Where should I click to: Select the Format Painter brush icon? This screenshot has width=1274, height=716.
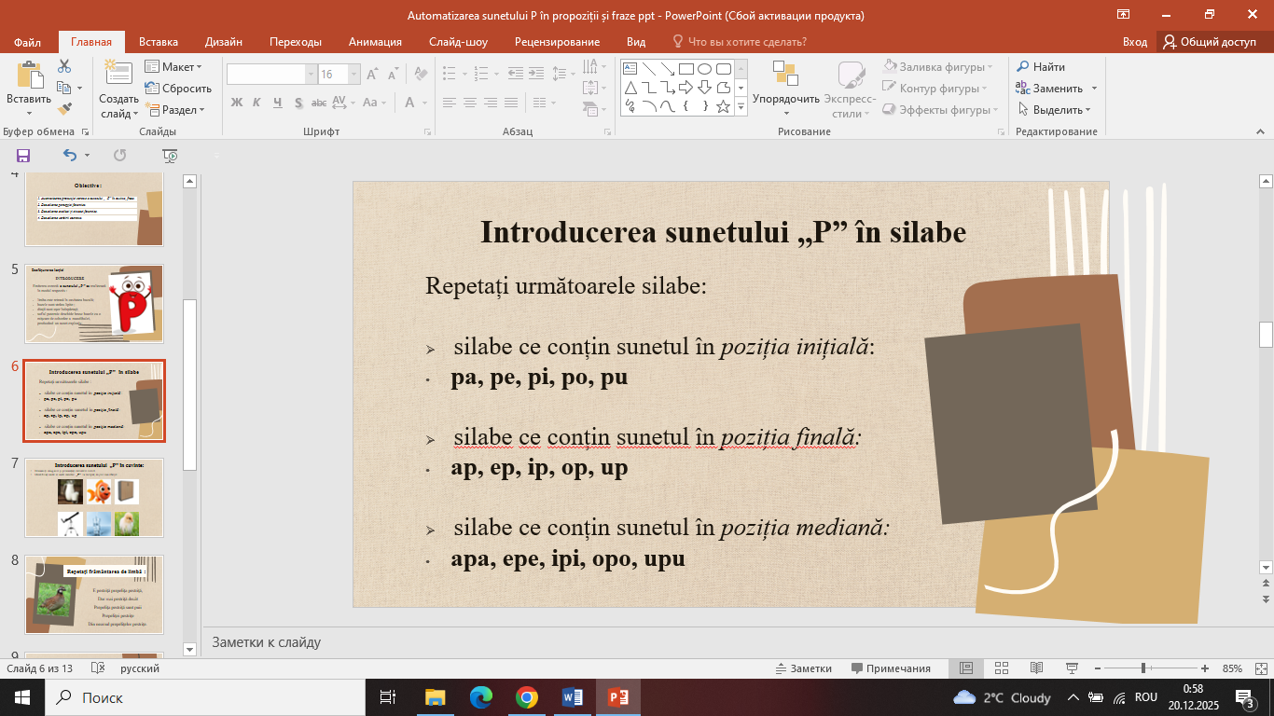64,109
